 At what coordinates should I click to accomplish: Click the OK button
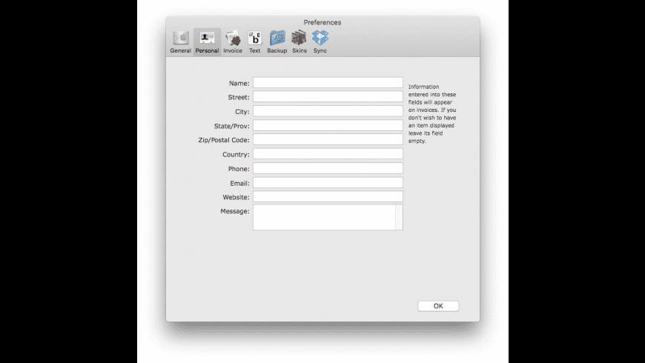[x=438, y=306]
